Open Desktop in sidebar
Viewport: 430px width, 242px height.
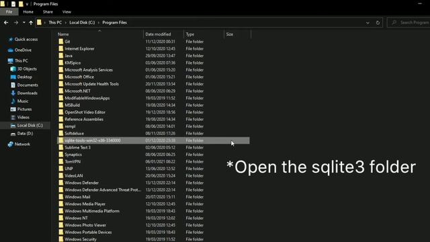point(25,77)
